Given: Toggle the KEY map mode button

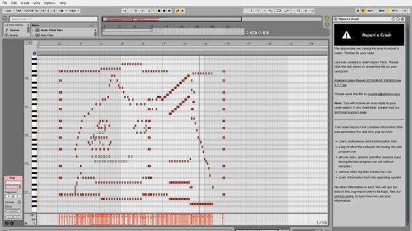Looking at the screenshot, I should coord(370,11).
